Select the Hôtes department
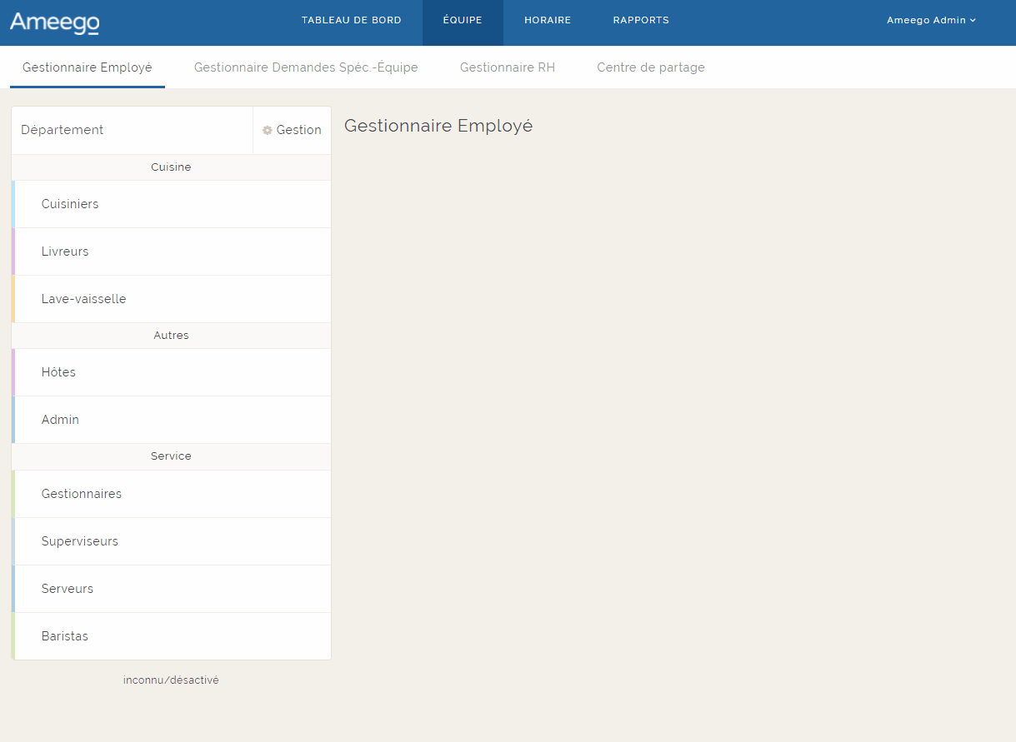 pos(58,372)
